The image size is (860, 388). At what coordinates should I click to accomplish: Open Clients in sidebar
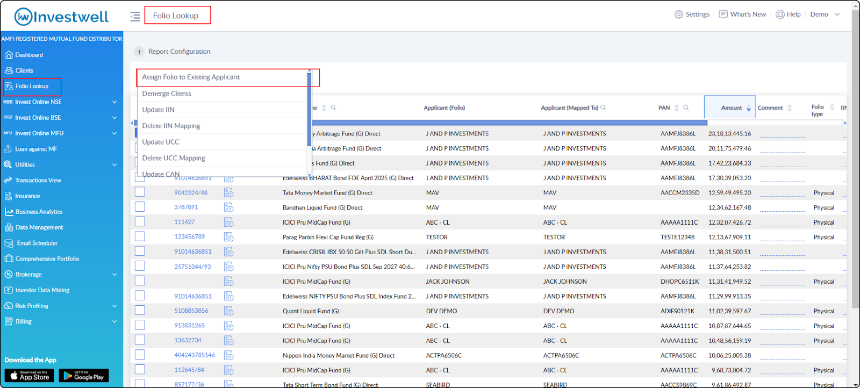(19, 70)
